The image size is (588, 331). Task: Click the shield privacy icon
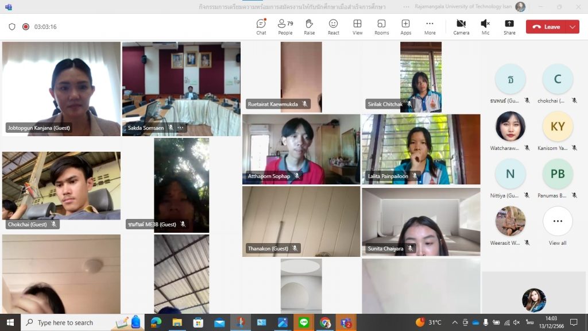click(x=12, y=27)
